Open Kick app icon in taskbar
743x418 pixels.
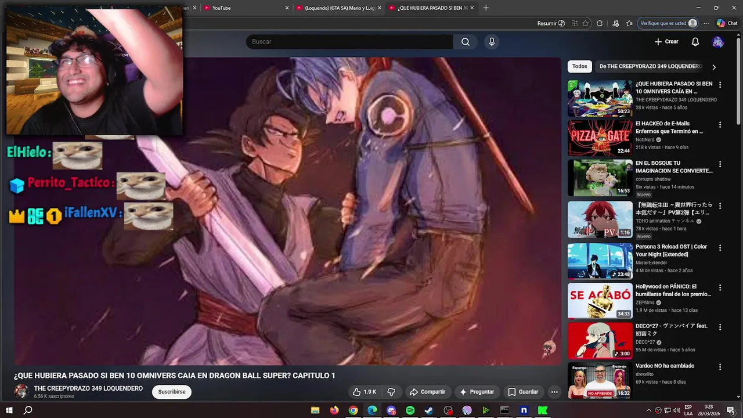point(543,410)
